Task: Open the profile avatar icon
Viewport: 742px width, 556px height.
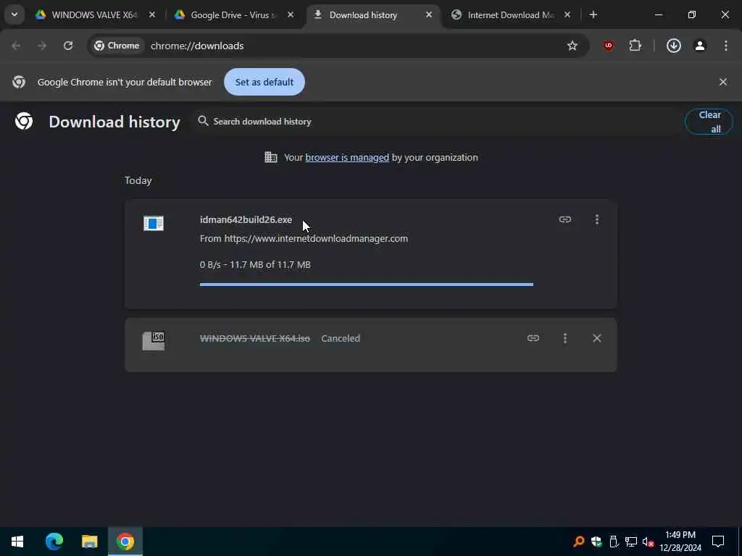Action: (x=700, y=46)
